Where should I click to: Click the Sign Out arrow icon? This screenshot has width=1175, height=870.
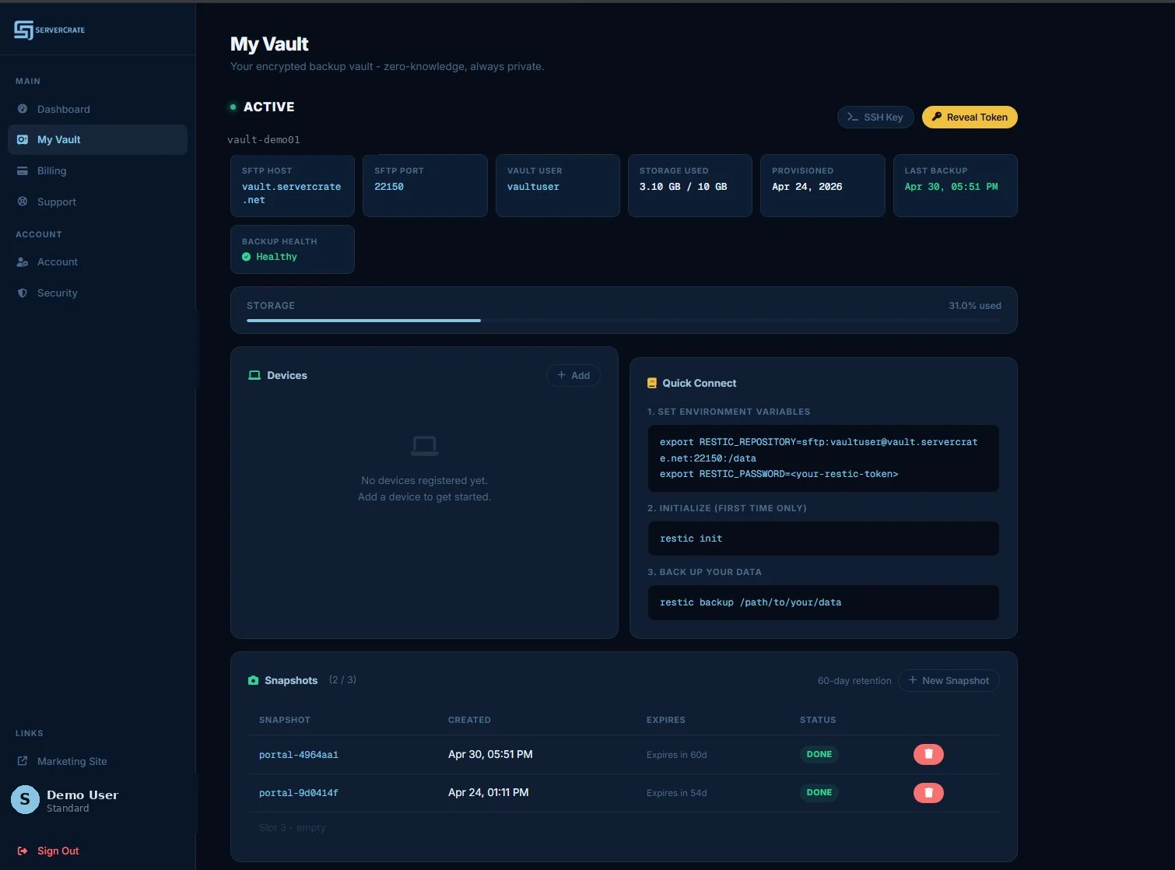23,851
